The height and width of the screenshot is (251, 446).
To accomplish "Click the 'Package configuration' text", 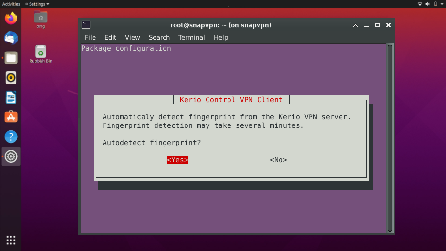I will [126, 48].
